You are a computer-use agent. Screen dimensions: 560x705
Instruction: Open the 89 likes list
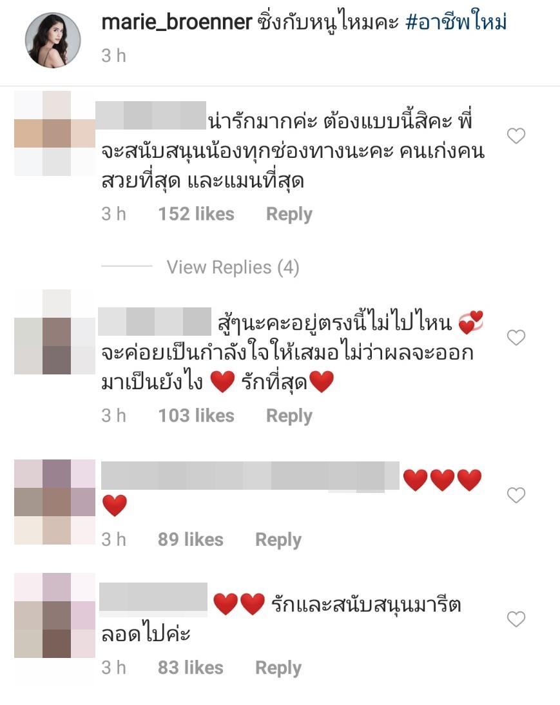(191, 539)
